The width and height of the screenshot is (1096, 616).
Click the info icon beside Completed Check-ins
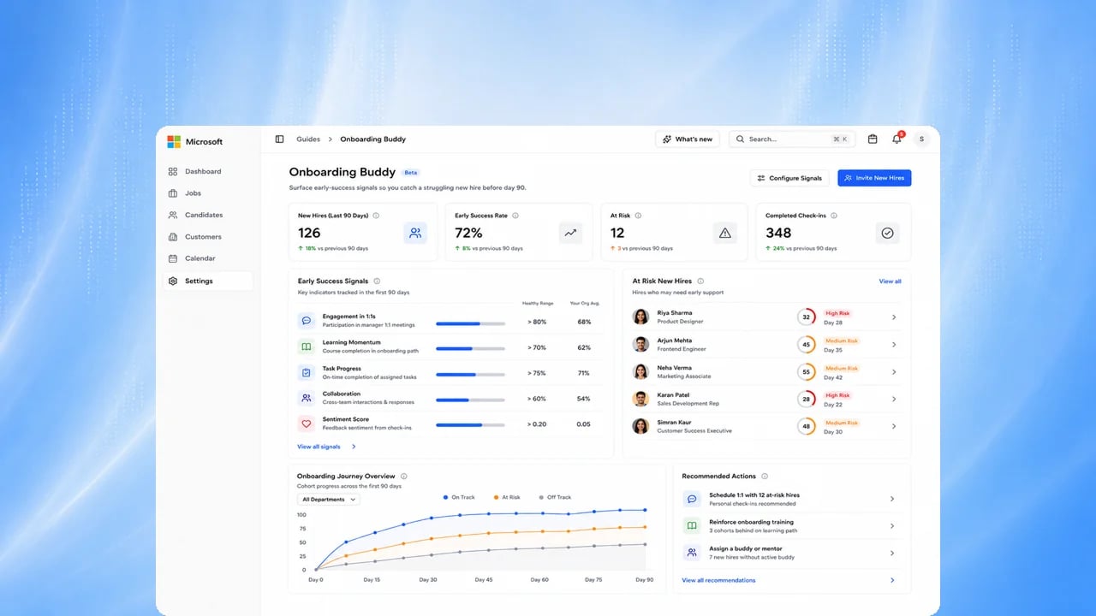coord(833,216)
